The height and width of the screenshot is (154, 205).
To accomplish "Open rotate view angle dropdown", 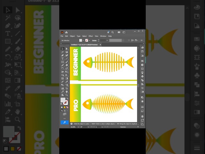I will coord(88,127).
